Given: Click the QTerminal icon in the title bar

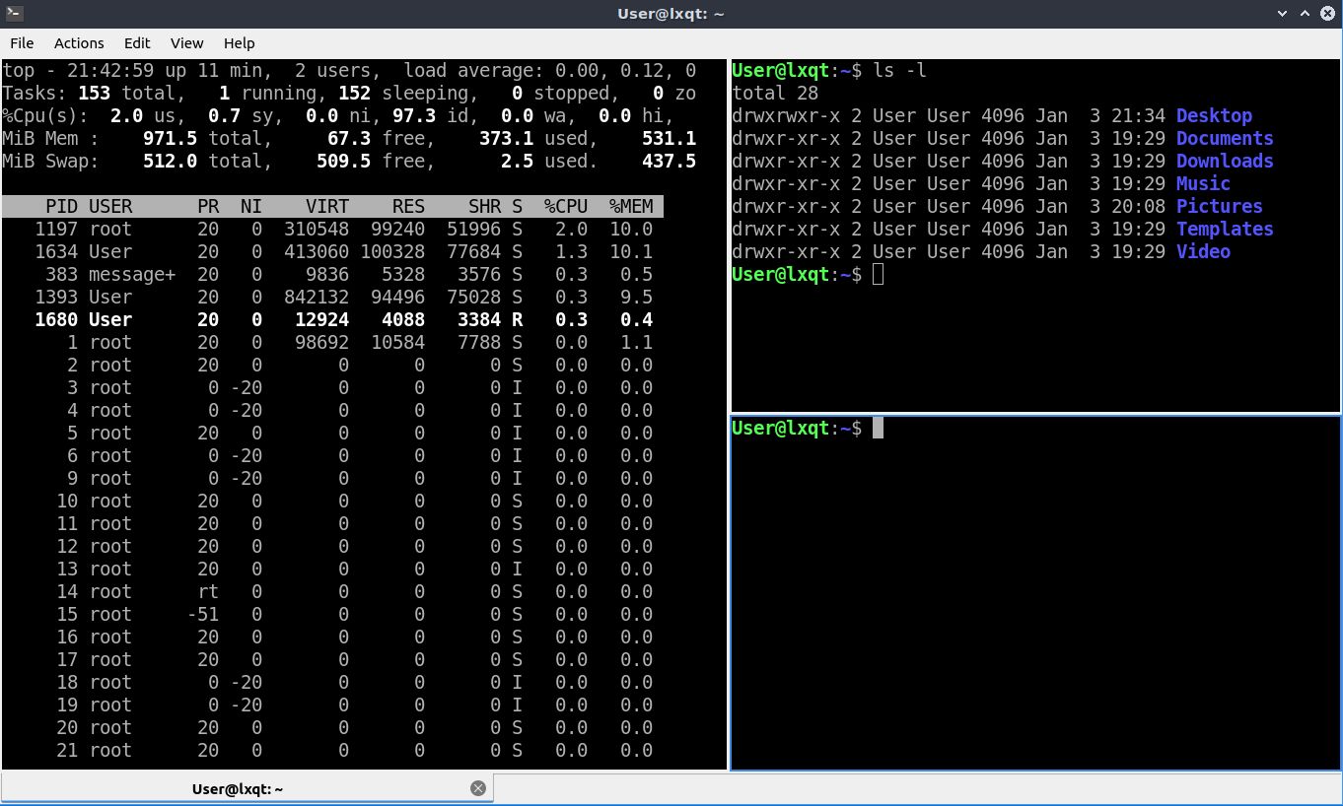Looking at the screenshot, I should pos(14,13).
